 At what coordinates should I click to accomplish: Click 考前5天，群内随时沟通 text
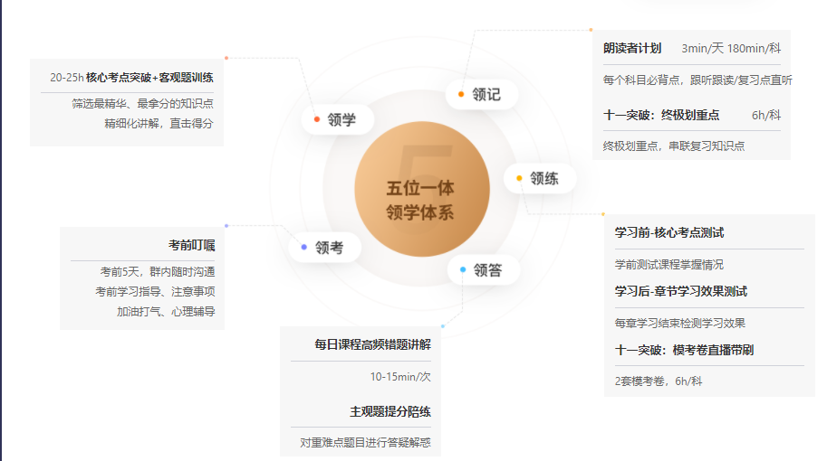click(x=158, y=271)
